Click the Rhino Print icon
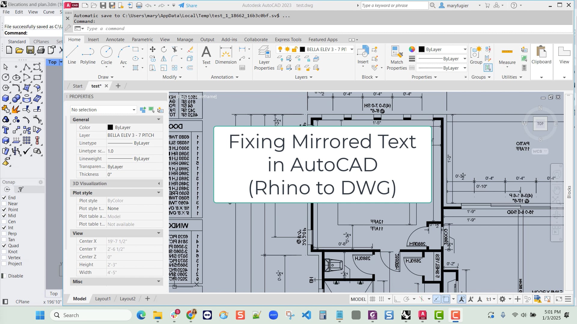The height and width of the screenshot is (324, 577). click(41, 50)
